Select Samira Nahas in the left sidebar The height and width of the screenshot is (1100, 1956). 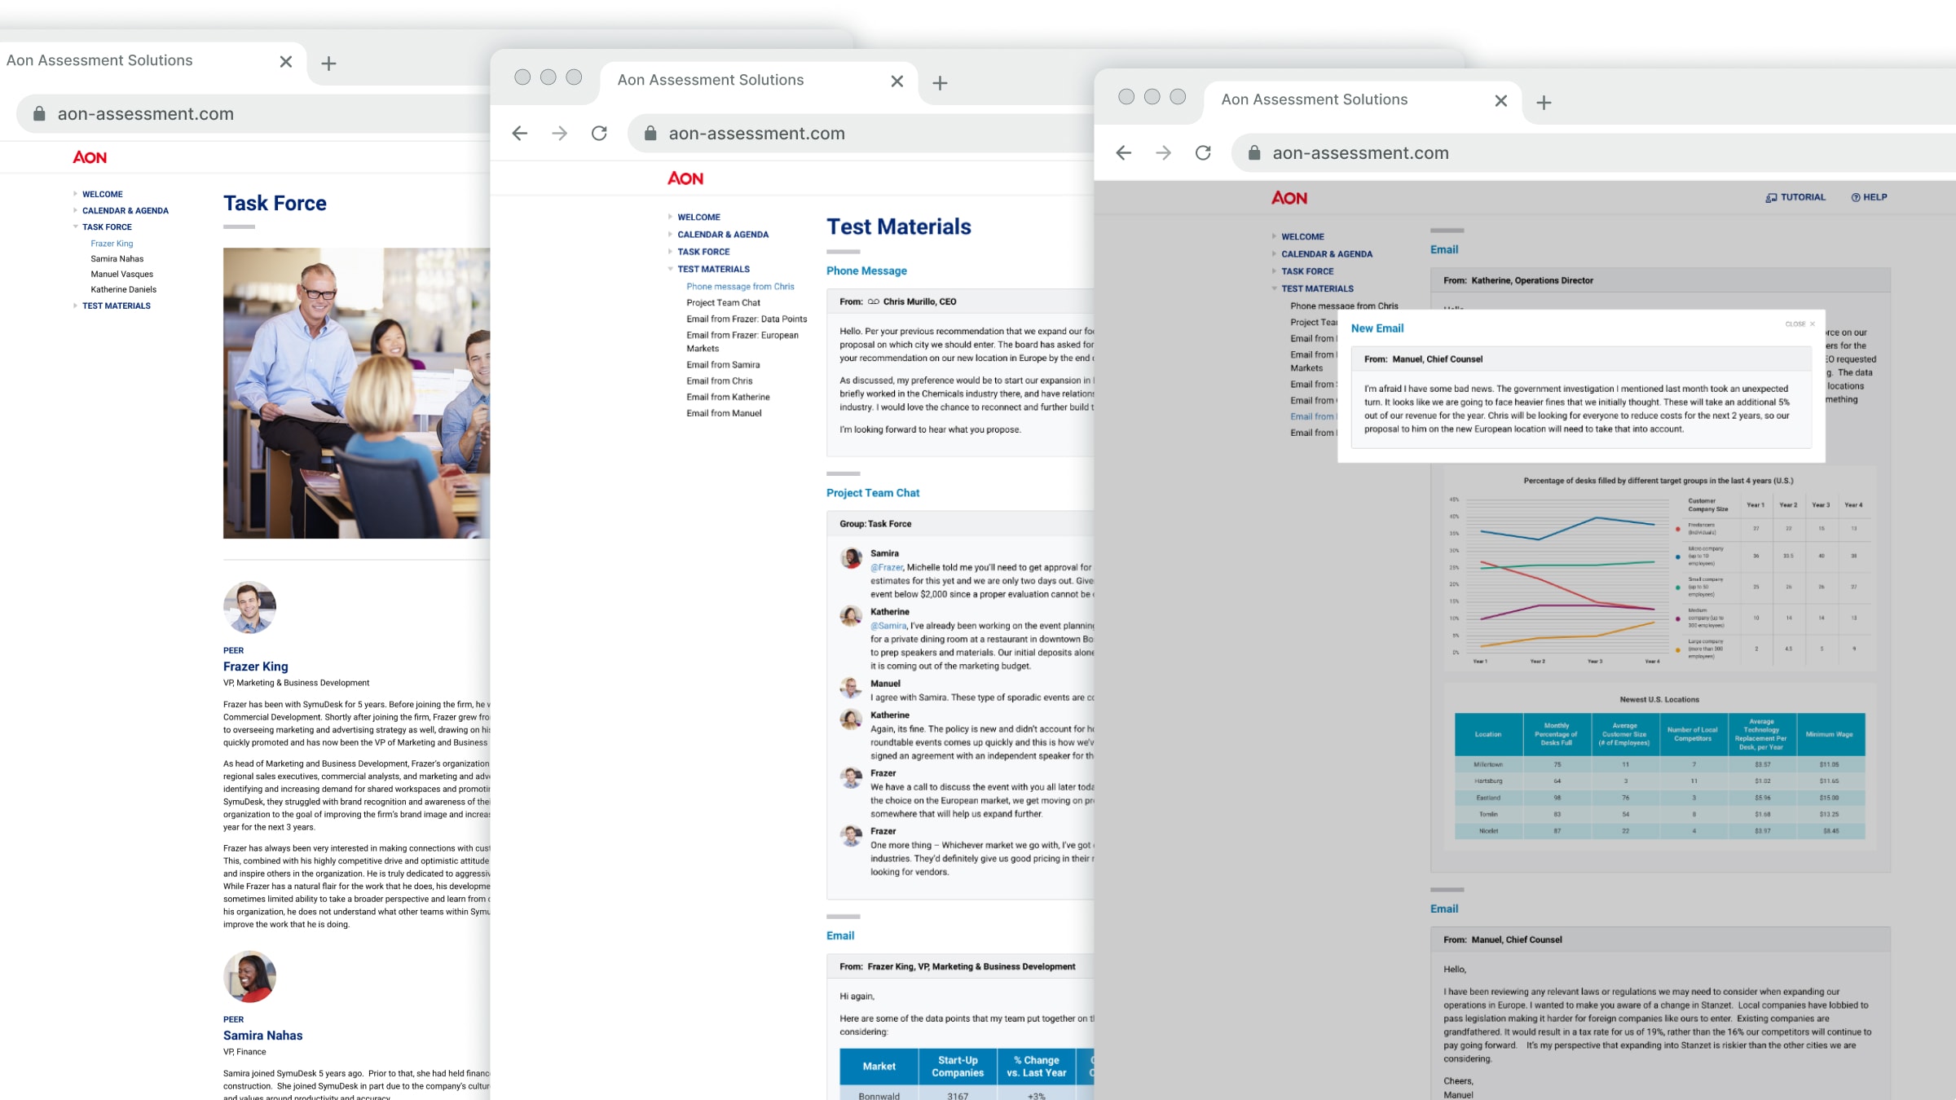[x=117, y=259]
